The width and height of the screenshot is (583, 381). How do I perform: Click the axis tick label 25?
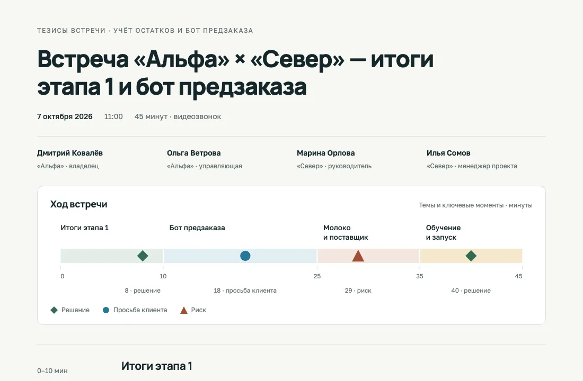(317, 276)
